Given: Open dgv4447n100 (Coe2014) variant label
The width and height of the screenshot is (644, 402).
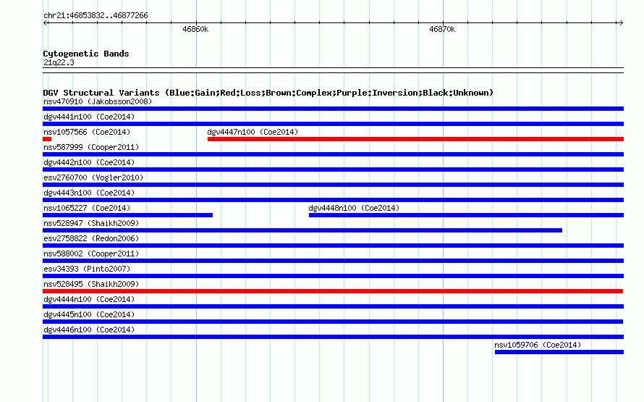Looking at the screenshot, I should click(253, 132).
